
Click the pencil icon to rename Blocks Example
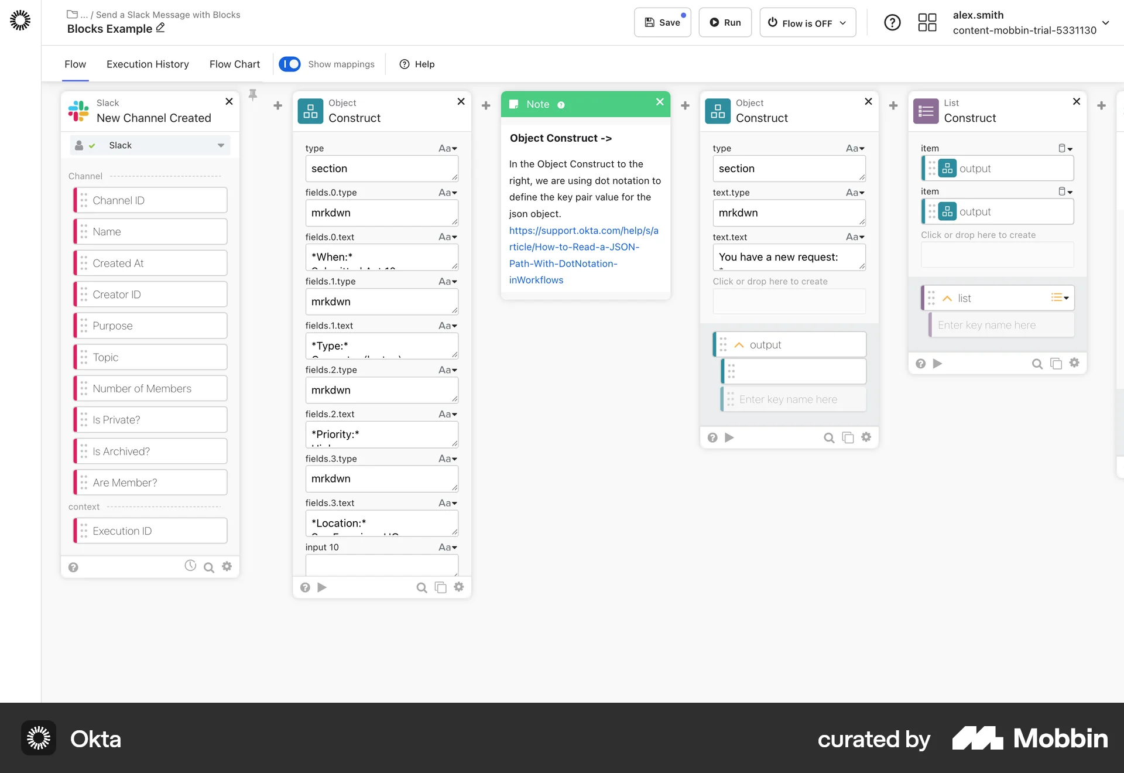[x=159, y=28]
